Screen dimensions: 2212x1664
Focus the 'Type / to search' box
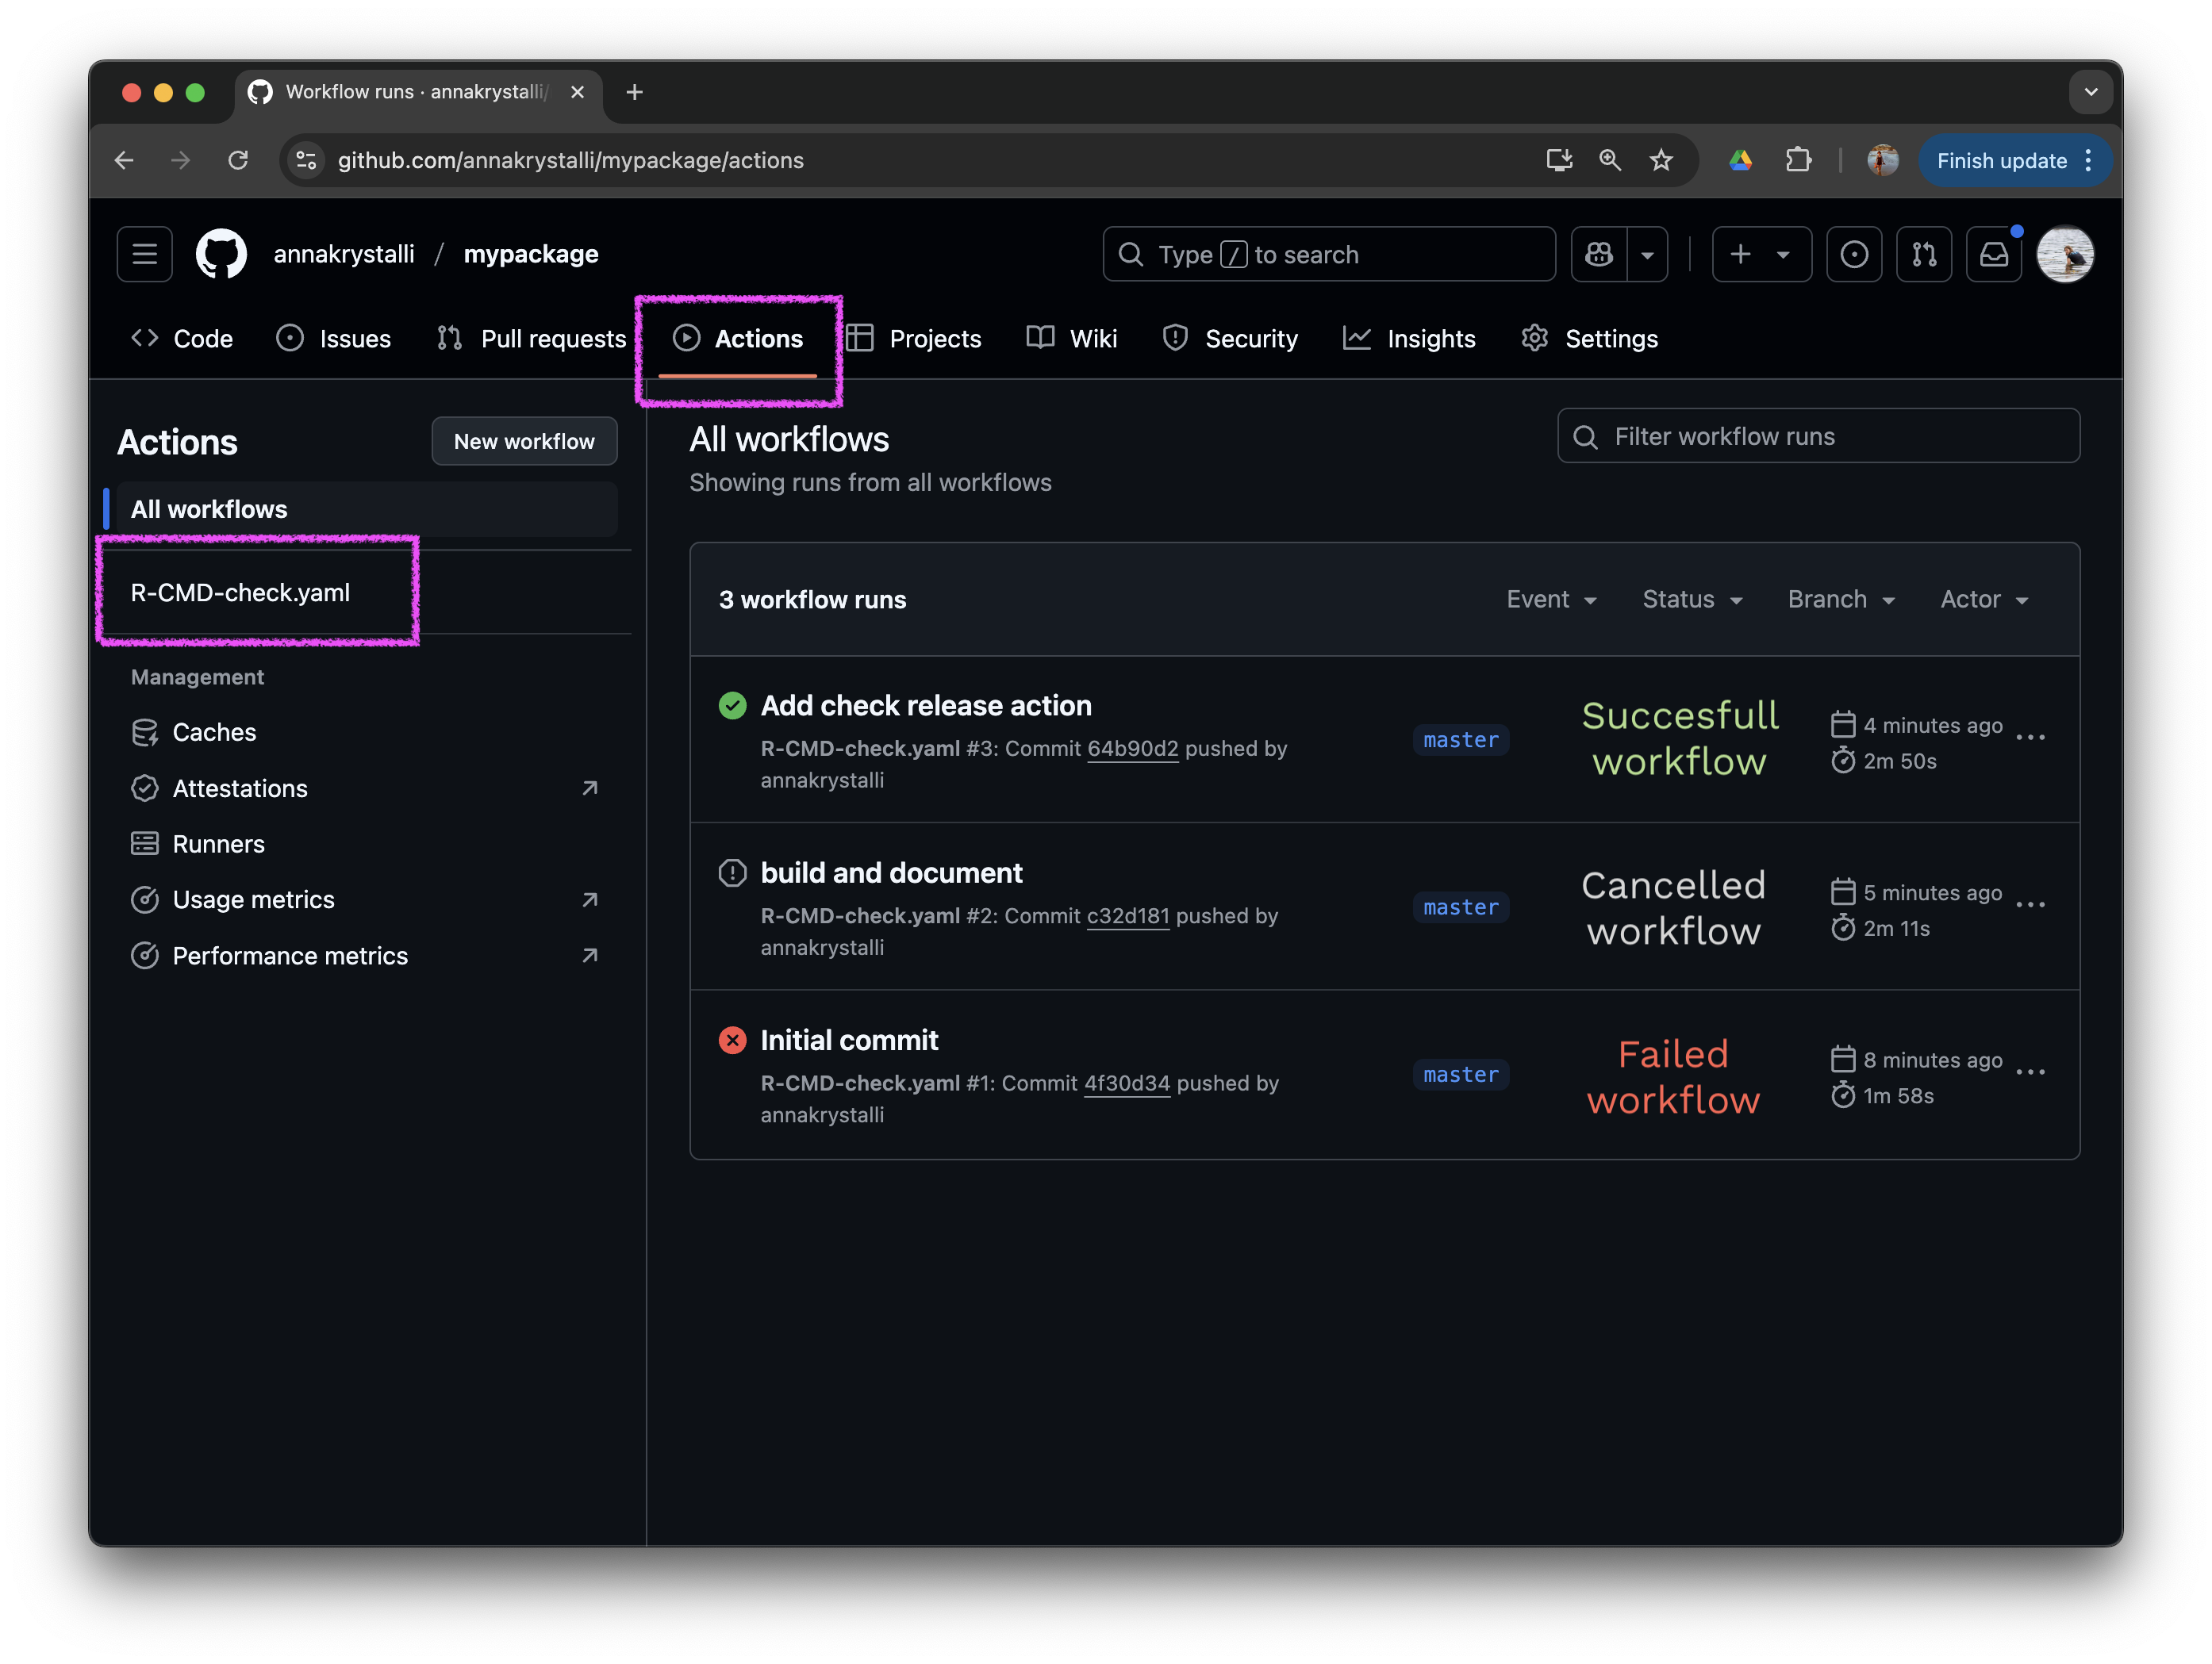[1329, 255]
